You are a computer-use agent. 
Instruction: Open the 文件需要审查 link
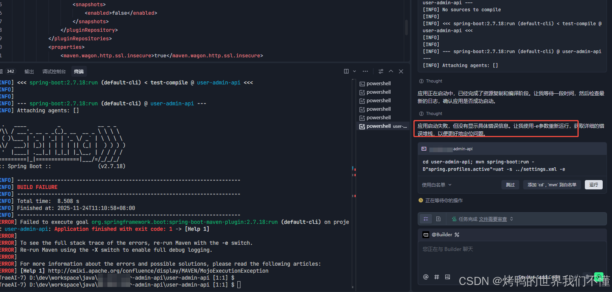493,219
